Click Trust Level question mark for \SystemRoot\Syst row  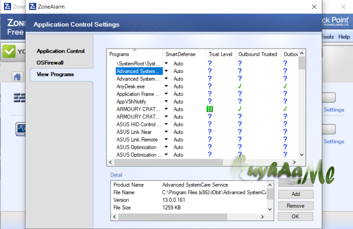point(210,63)
